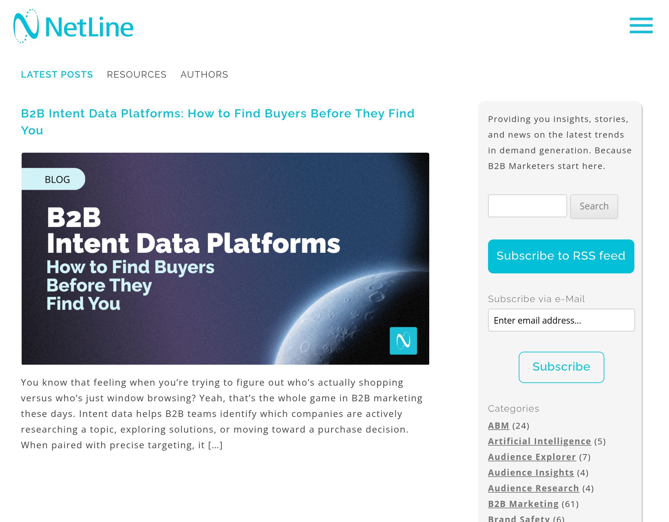Click the Search button
Screen dimensions: 669x522
click(594, 206)
